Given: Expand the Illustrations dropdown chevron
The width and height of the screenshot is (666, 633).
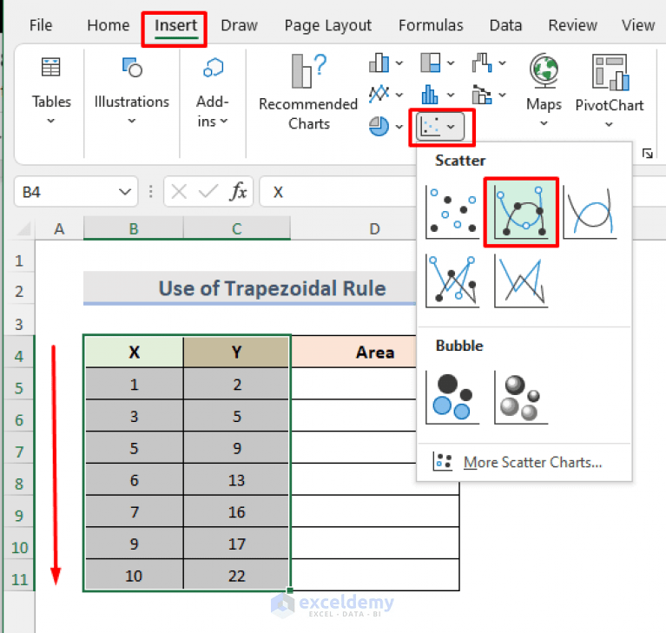Looking at the screenshot, I should point(132,121).
